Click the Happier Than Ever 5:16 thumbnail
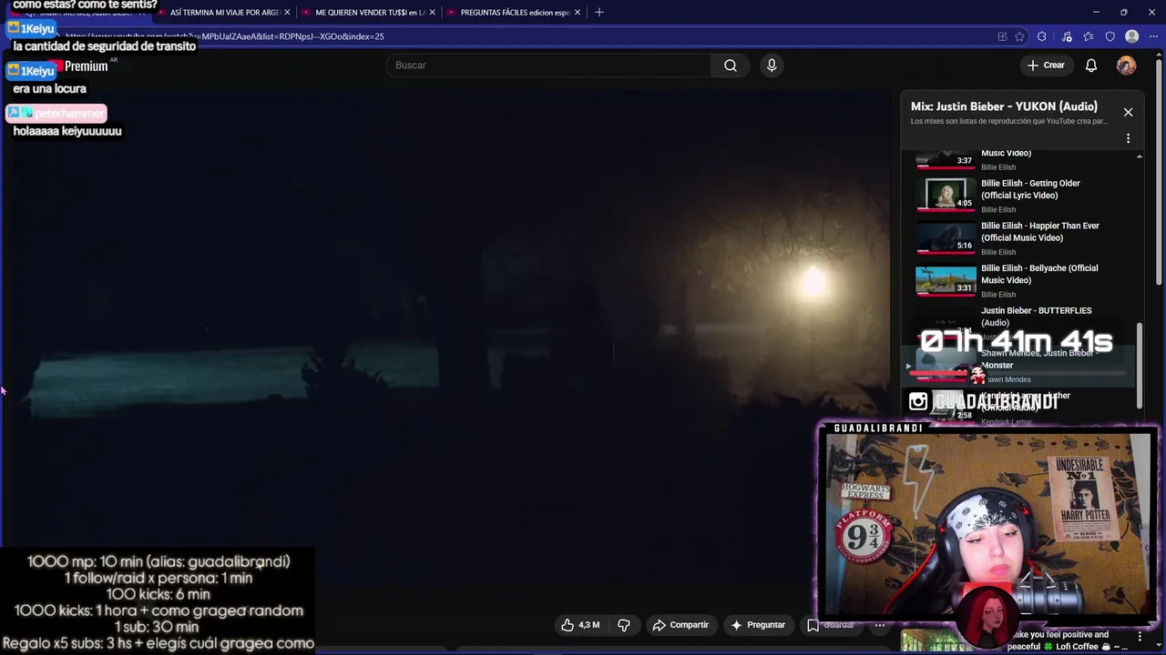 pos(946,238)
